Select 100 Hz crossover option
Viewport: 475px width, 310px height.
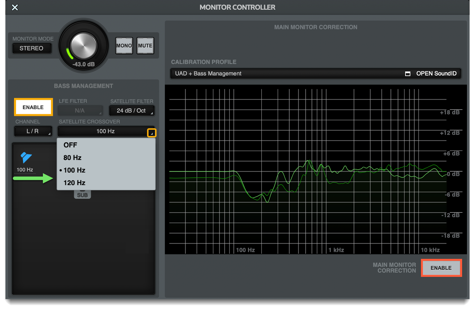[106, 170]
